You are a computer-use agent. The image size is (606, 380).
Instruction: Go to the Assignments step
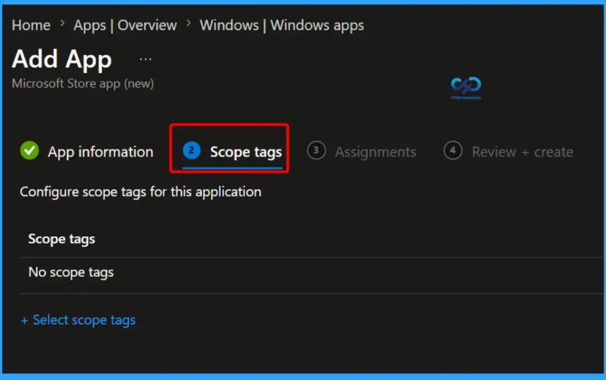375,152
